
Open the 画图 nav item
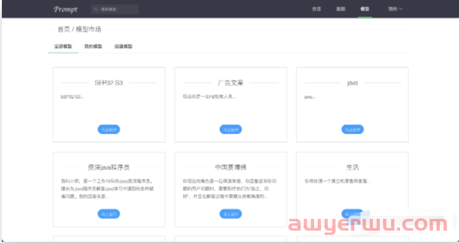[341, 9]
